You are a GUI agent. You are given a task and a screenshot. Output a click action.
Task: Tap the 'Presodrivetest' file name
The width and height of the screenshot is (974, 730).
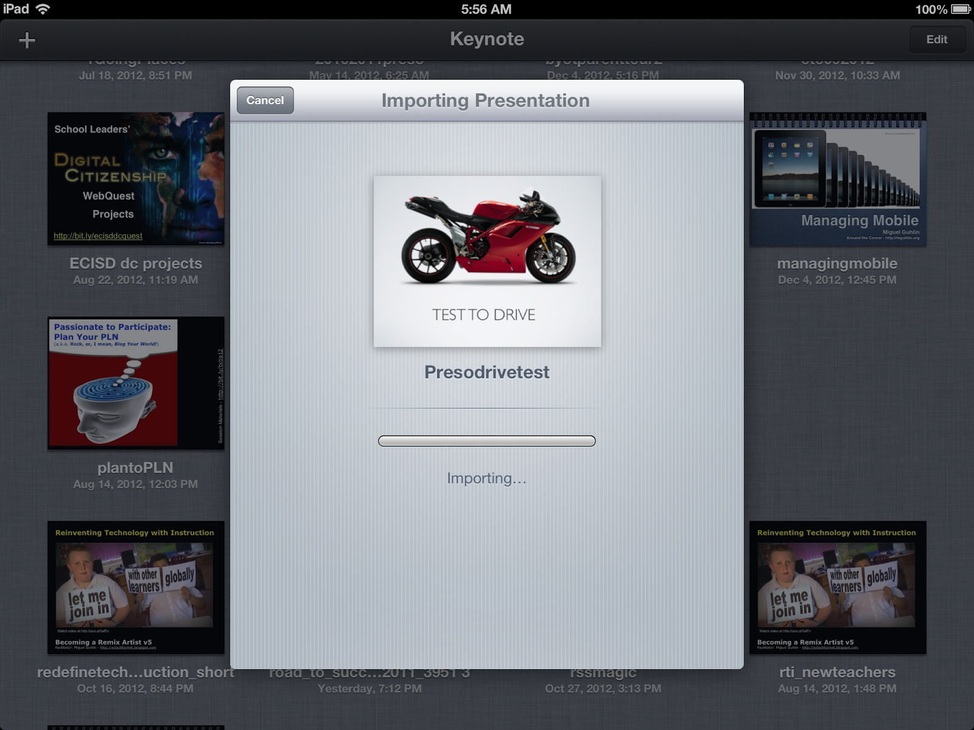(487, 372)
